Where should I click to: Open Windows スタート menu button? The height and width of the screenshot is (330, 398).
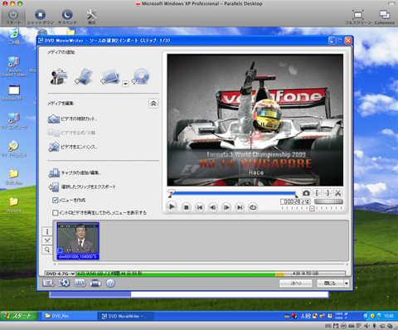(x=19, y=316)
